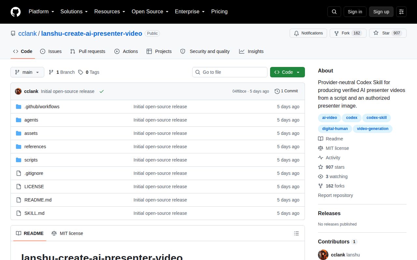417x260 pixels.
Task: Click the .gitignore file icon
Action: (x=19, y=173)
